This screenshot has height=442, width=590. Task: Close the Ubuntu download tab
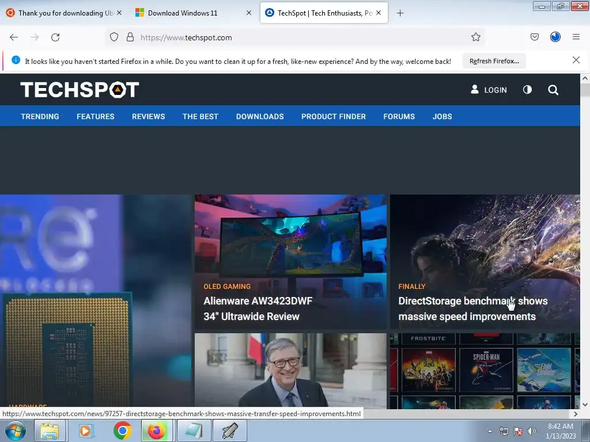pyautogui.click(x=119, y=13)
